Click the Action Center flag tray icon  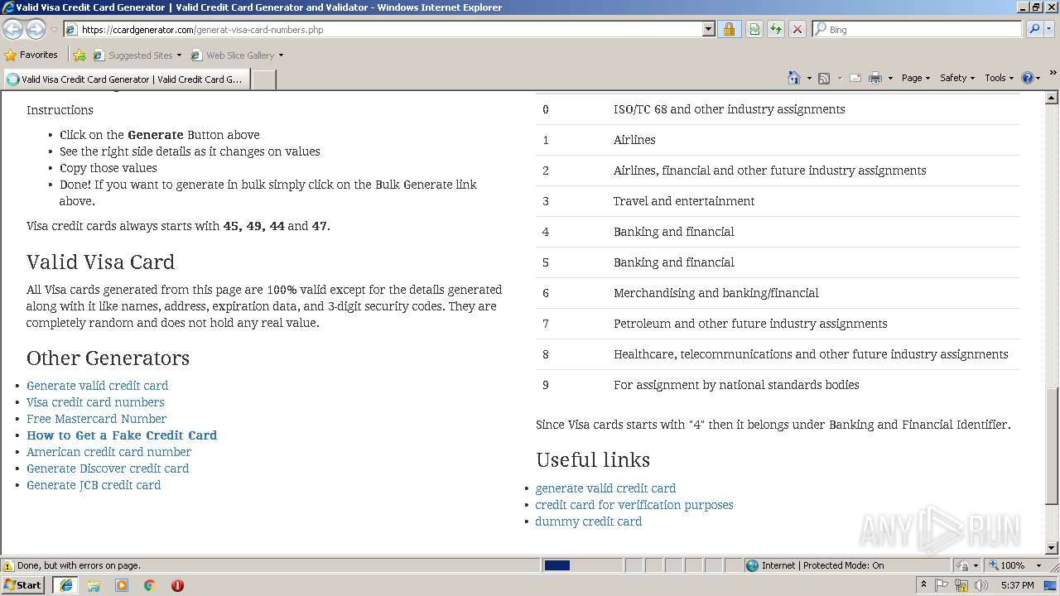[942, 585]
